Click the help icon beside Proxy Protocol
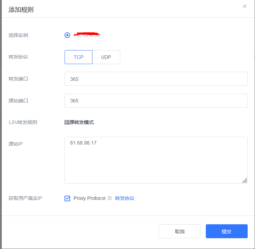 [110, 198]
